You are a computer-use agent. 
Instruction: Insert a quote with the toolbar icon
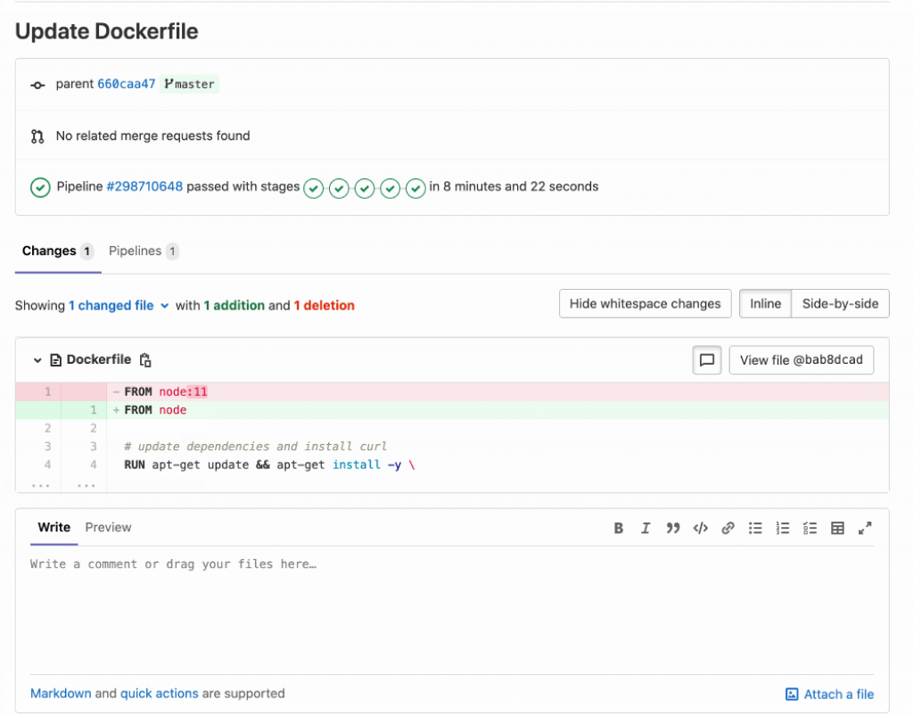[x=673, y=528]
